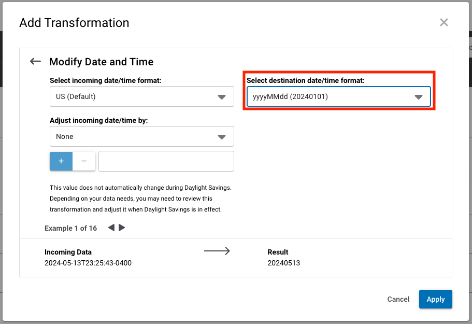The image size is (472, 324).
Task: Click the caret arrow in the yyyyMMdd box
Action: 419,97
